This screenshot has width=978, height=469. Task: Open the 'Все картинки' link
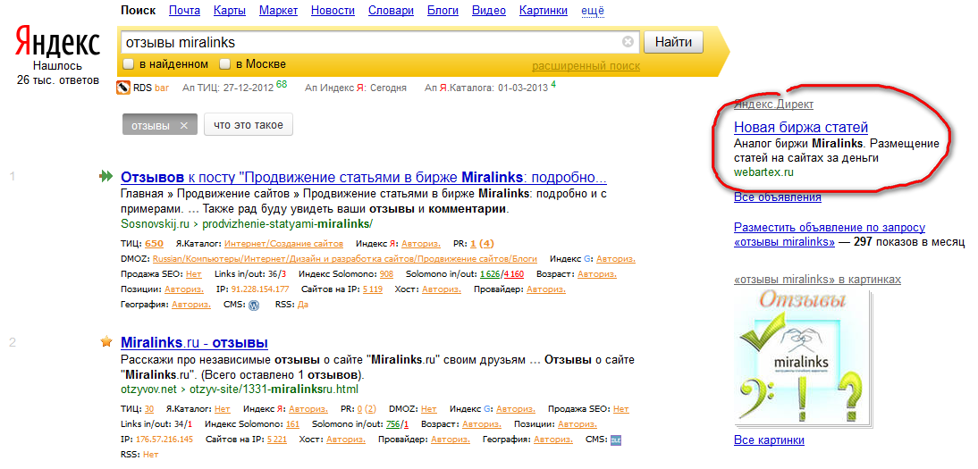click(x=768, y=440)
